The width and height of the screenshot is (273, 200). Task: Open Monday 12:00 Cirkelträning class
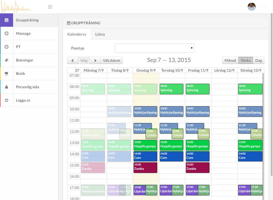click(x=93, y=134)
